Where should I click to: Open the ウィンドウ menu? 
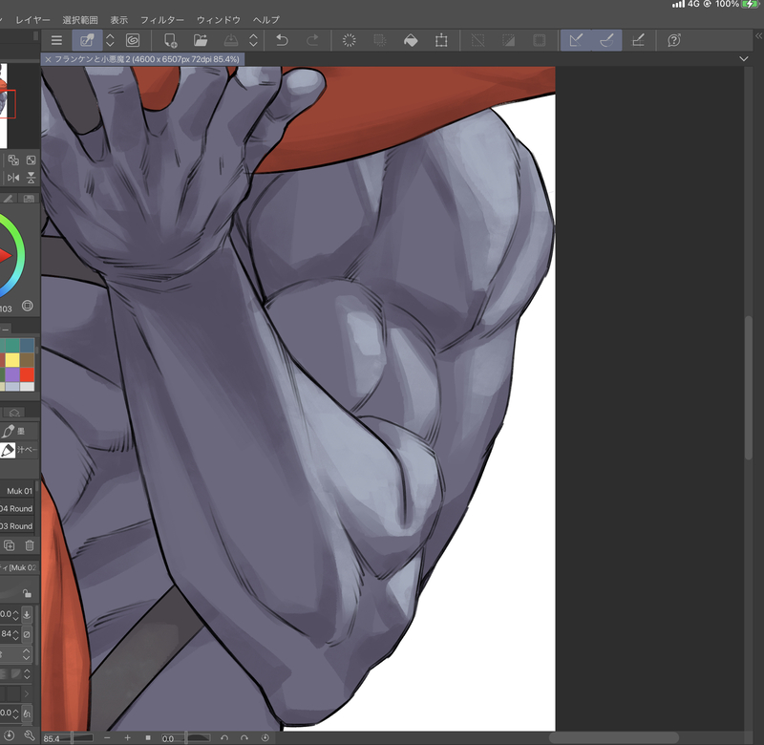point(218,19)
